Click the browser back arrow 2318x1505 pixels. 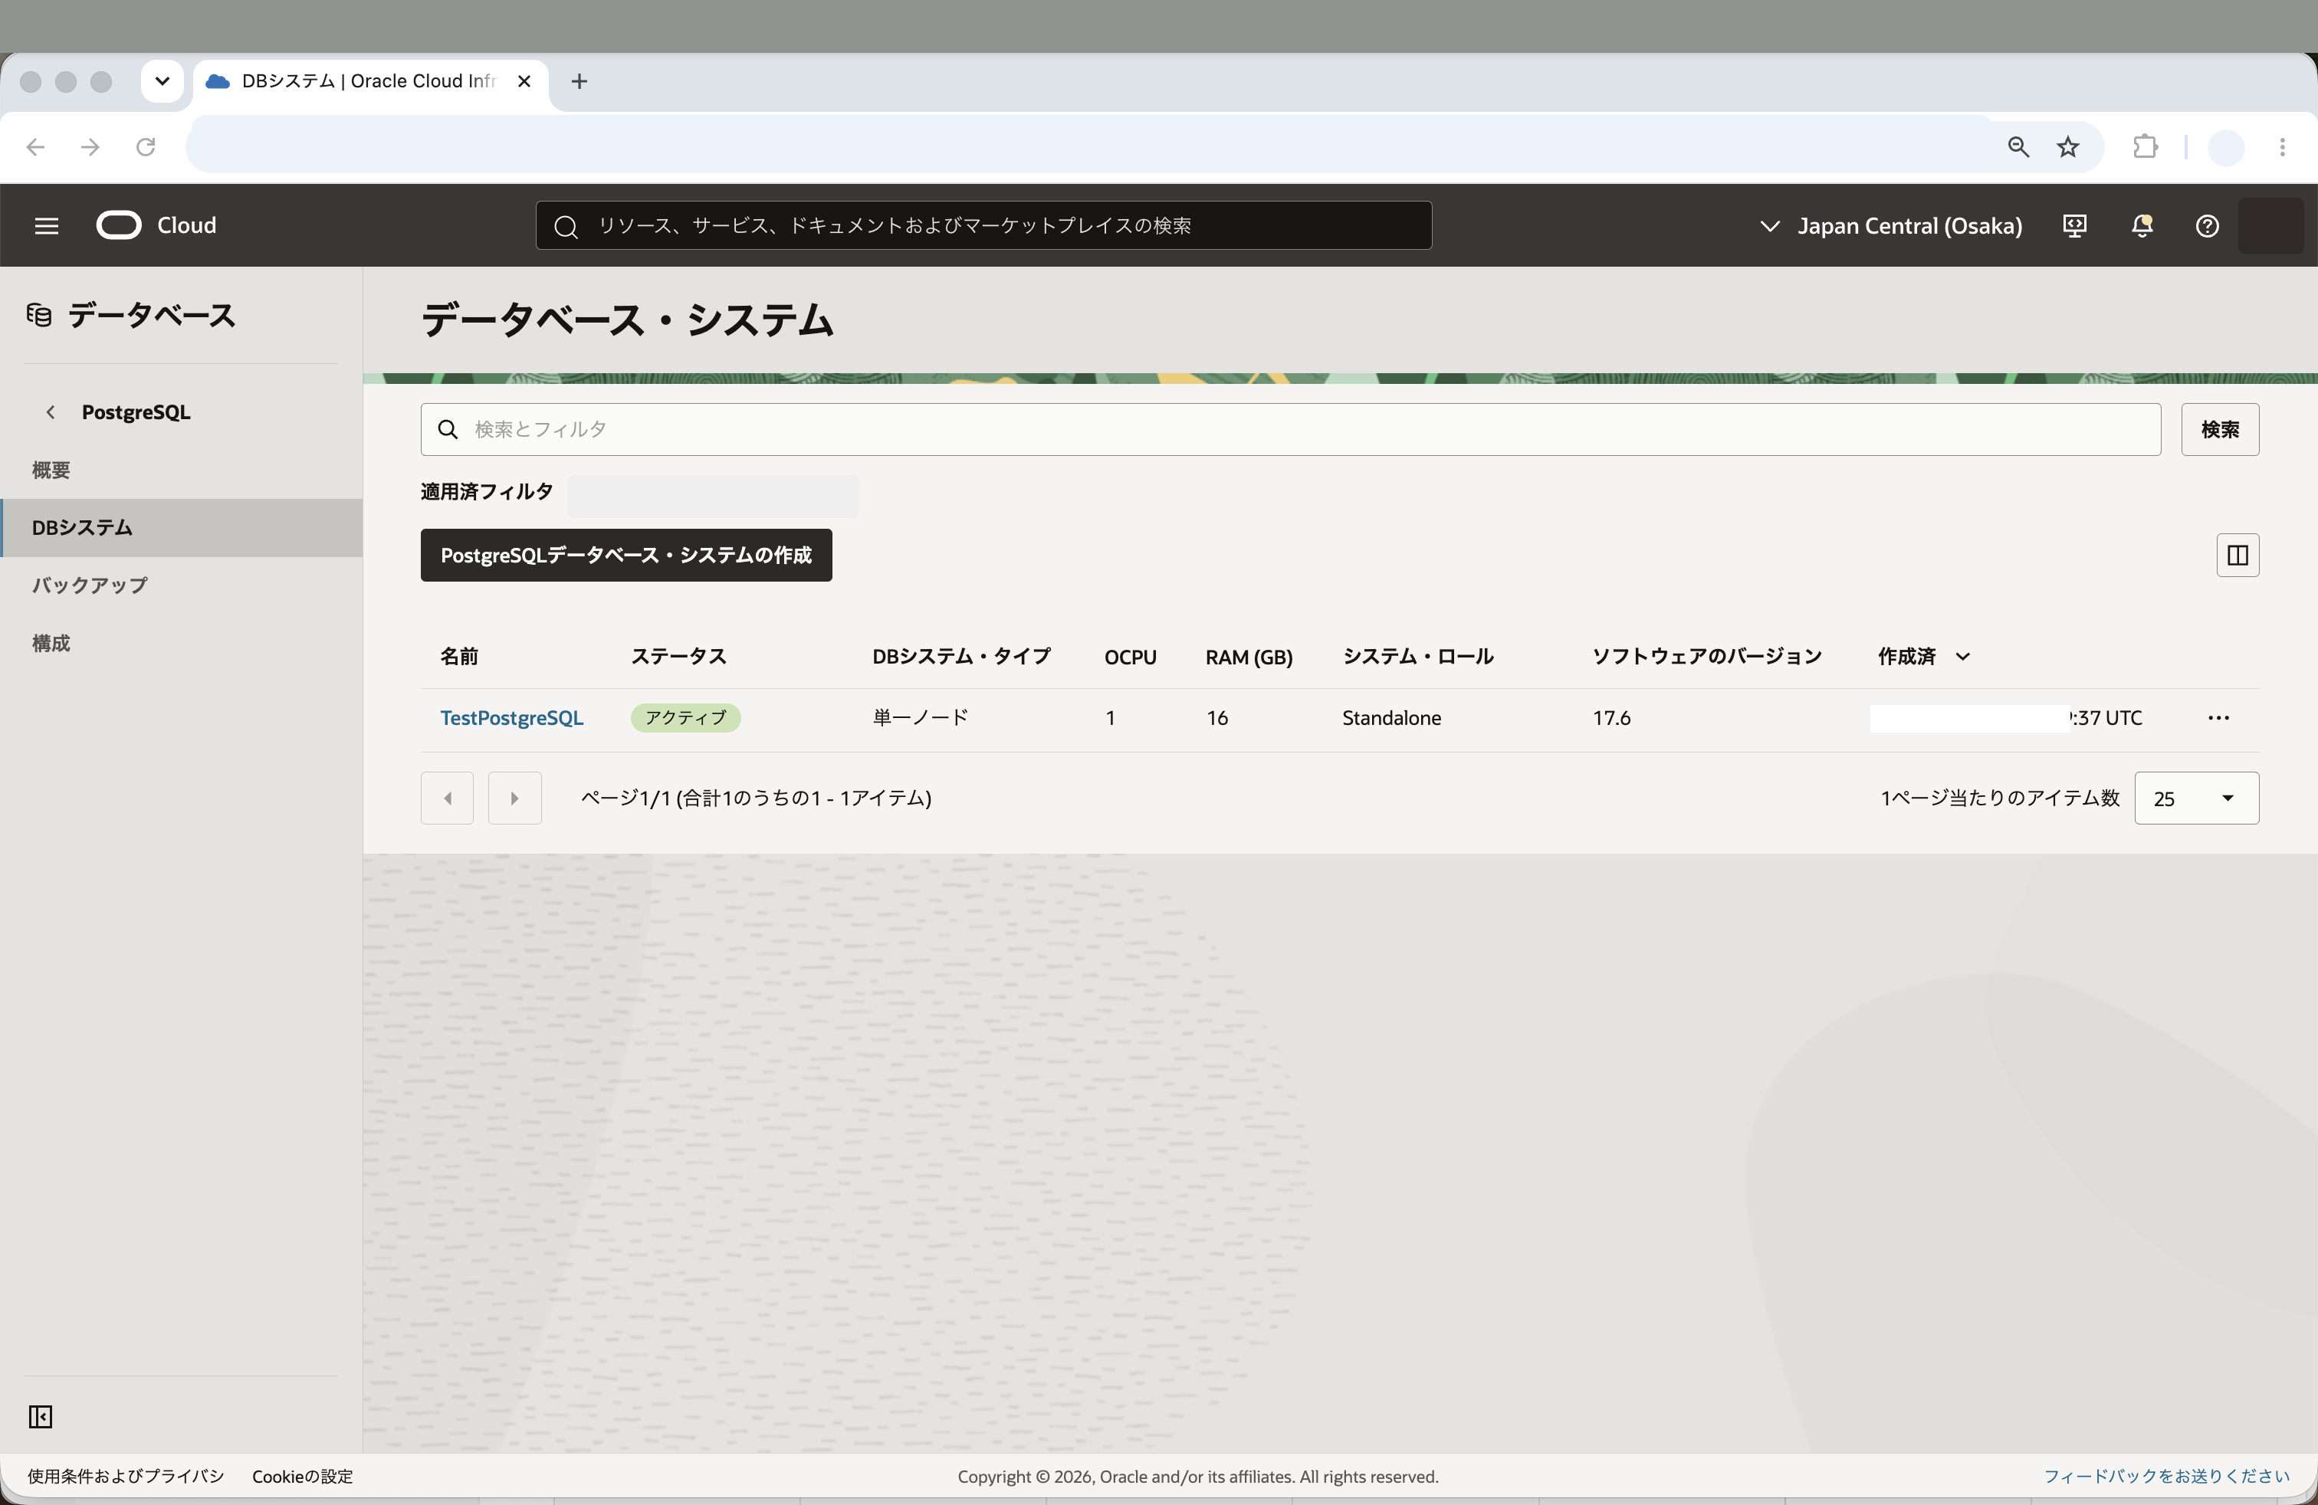pos(36,147)
